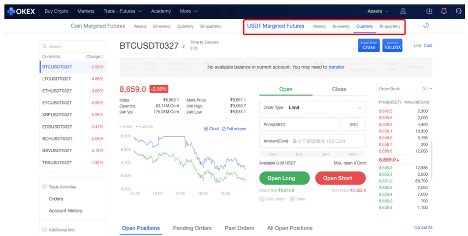Click the info icon beside BTCUSDT0327
Viewport: 468px width, 236px height.
[184, 47]
